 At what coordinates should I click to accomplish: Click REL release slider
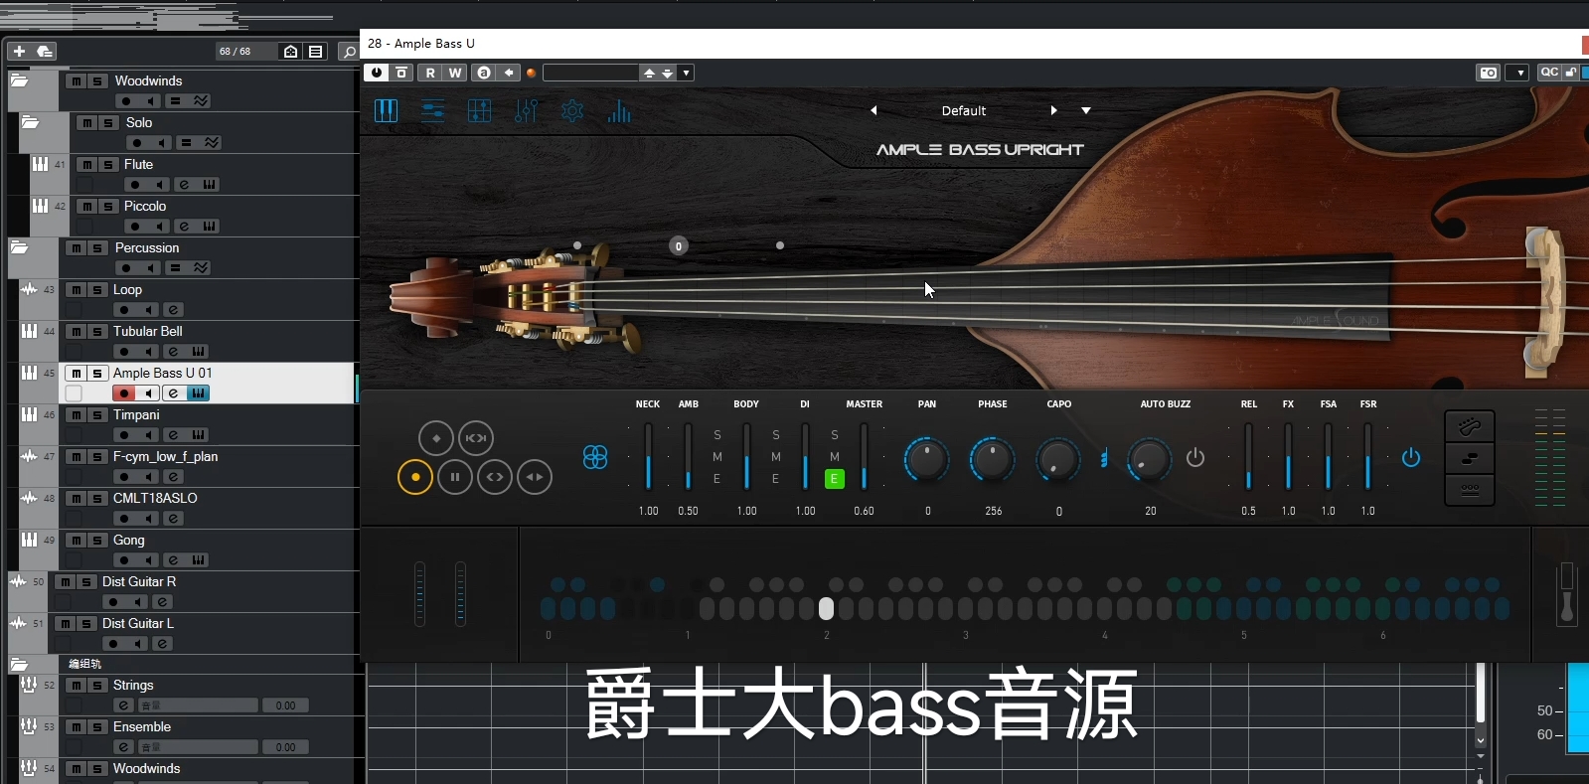tap(1248, 456)
